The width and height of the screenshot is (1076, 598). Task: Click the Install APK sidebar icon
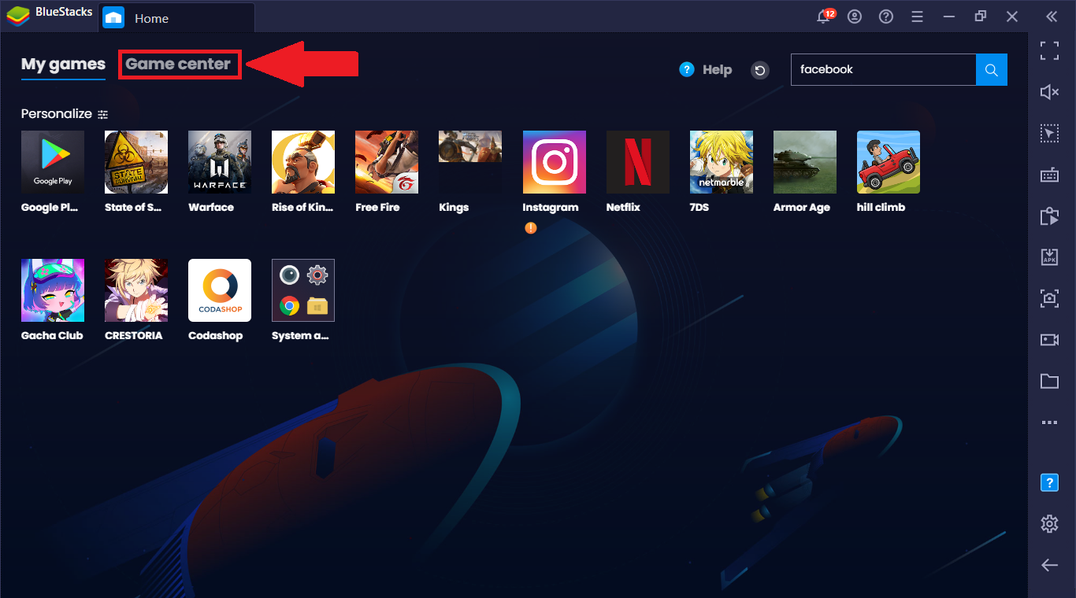point(1049,257)
